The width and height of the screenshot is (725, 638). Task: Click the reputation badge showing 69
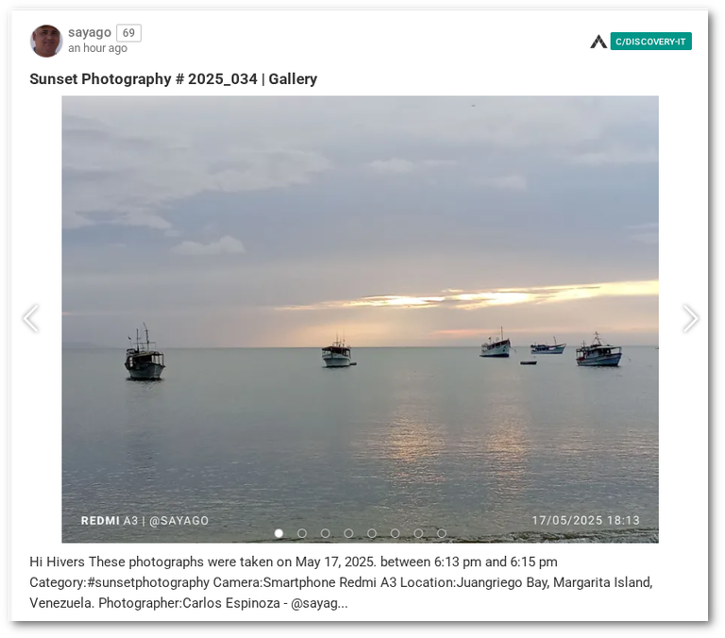(128, 33)
